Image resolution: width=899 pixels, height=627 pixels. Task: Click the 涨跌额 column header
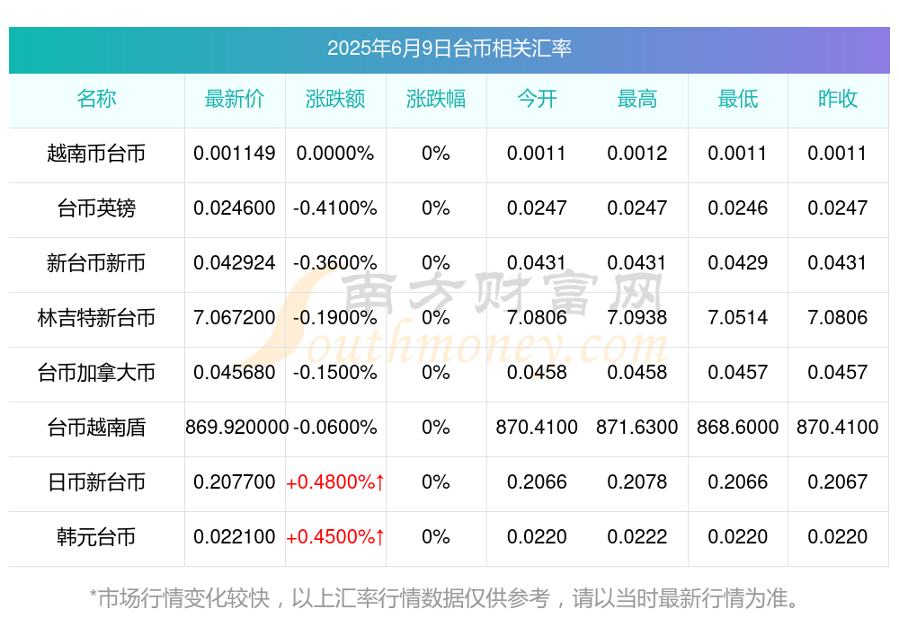coord(335,99)
